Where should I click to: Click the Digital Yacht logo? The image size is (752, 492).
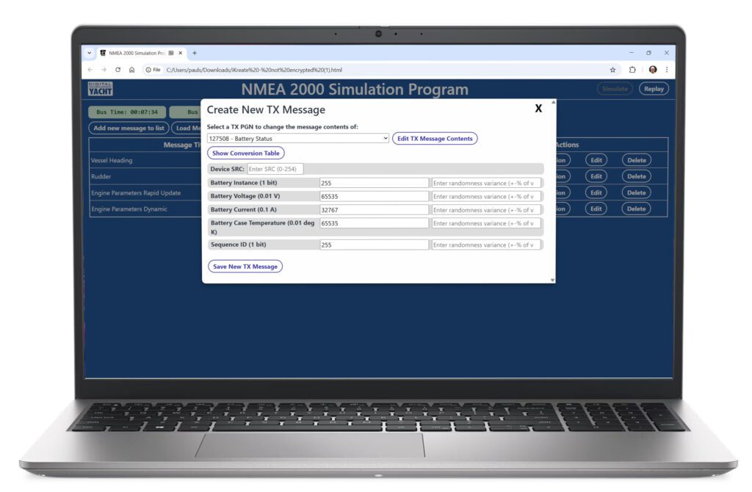pyautogui.click(x=101, y=89)
